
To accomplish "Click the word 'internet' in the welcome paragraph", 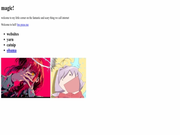I will pyautogui.click(x=66, y=18).
